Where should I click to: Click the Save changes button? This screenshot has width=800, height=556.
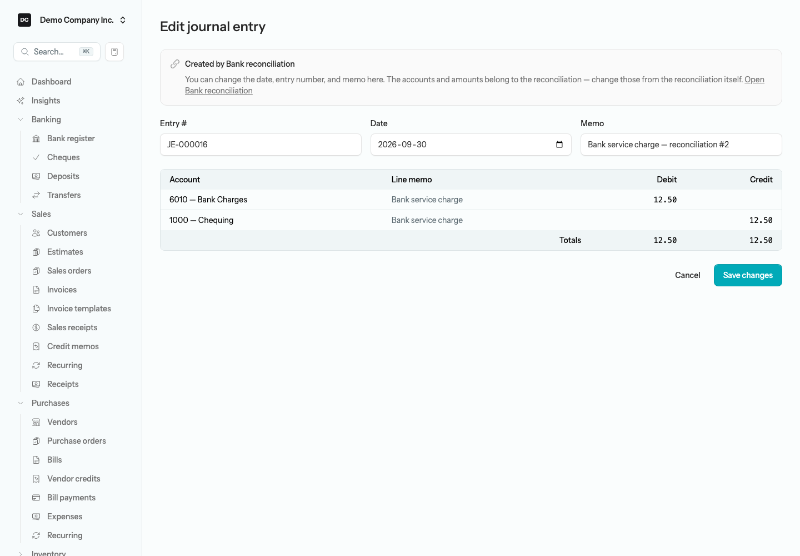[748, 275]
